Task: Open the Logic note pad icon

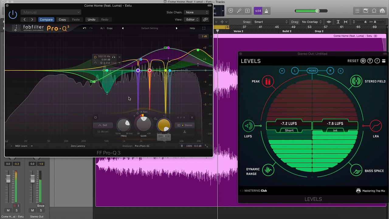Action: 366,11
